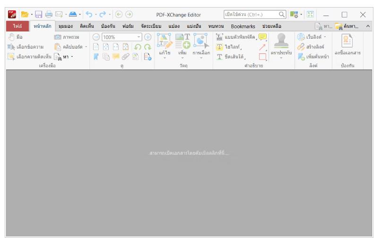Click the paperclip attachments pane icon
The width and height of the screenshot is (381, 242).
click(126, 57)
